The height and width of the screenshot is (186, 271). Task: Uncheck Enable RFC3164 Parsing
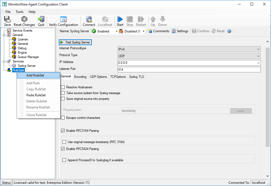click(63, 131)
